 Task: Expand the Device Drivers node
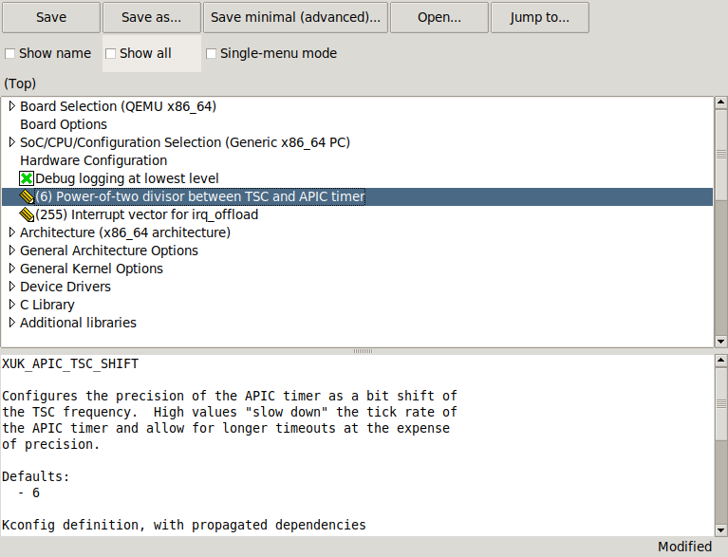(x=11, y=287)
